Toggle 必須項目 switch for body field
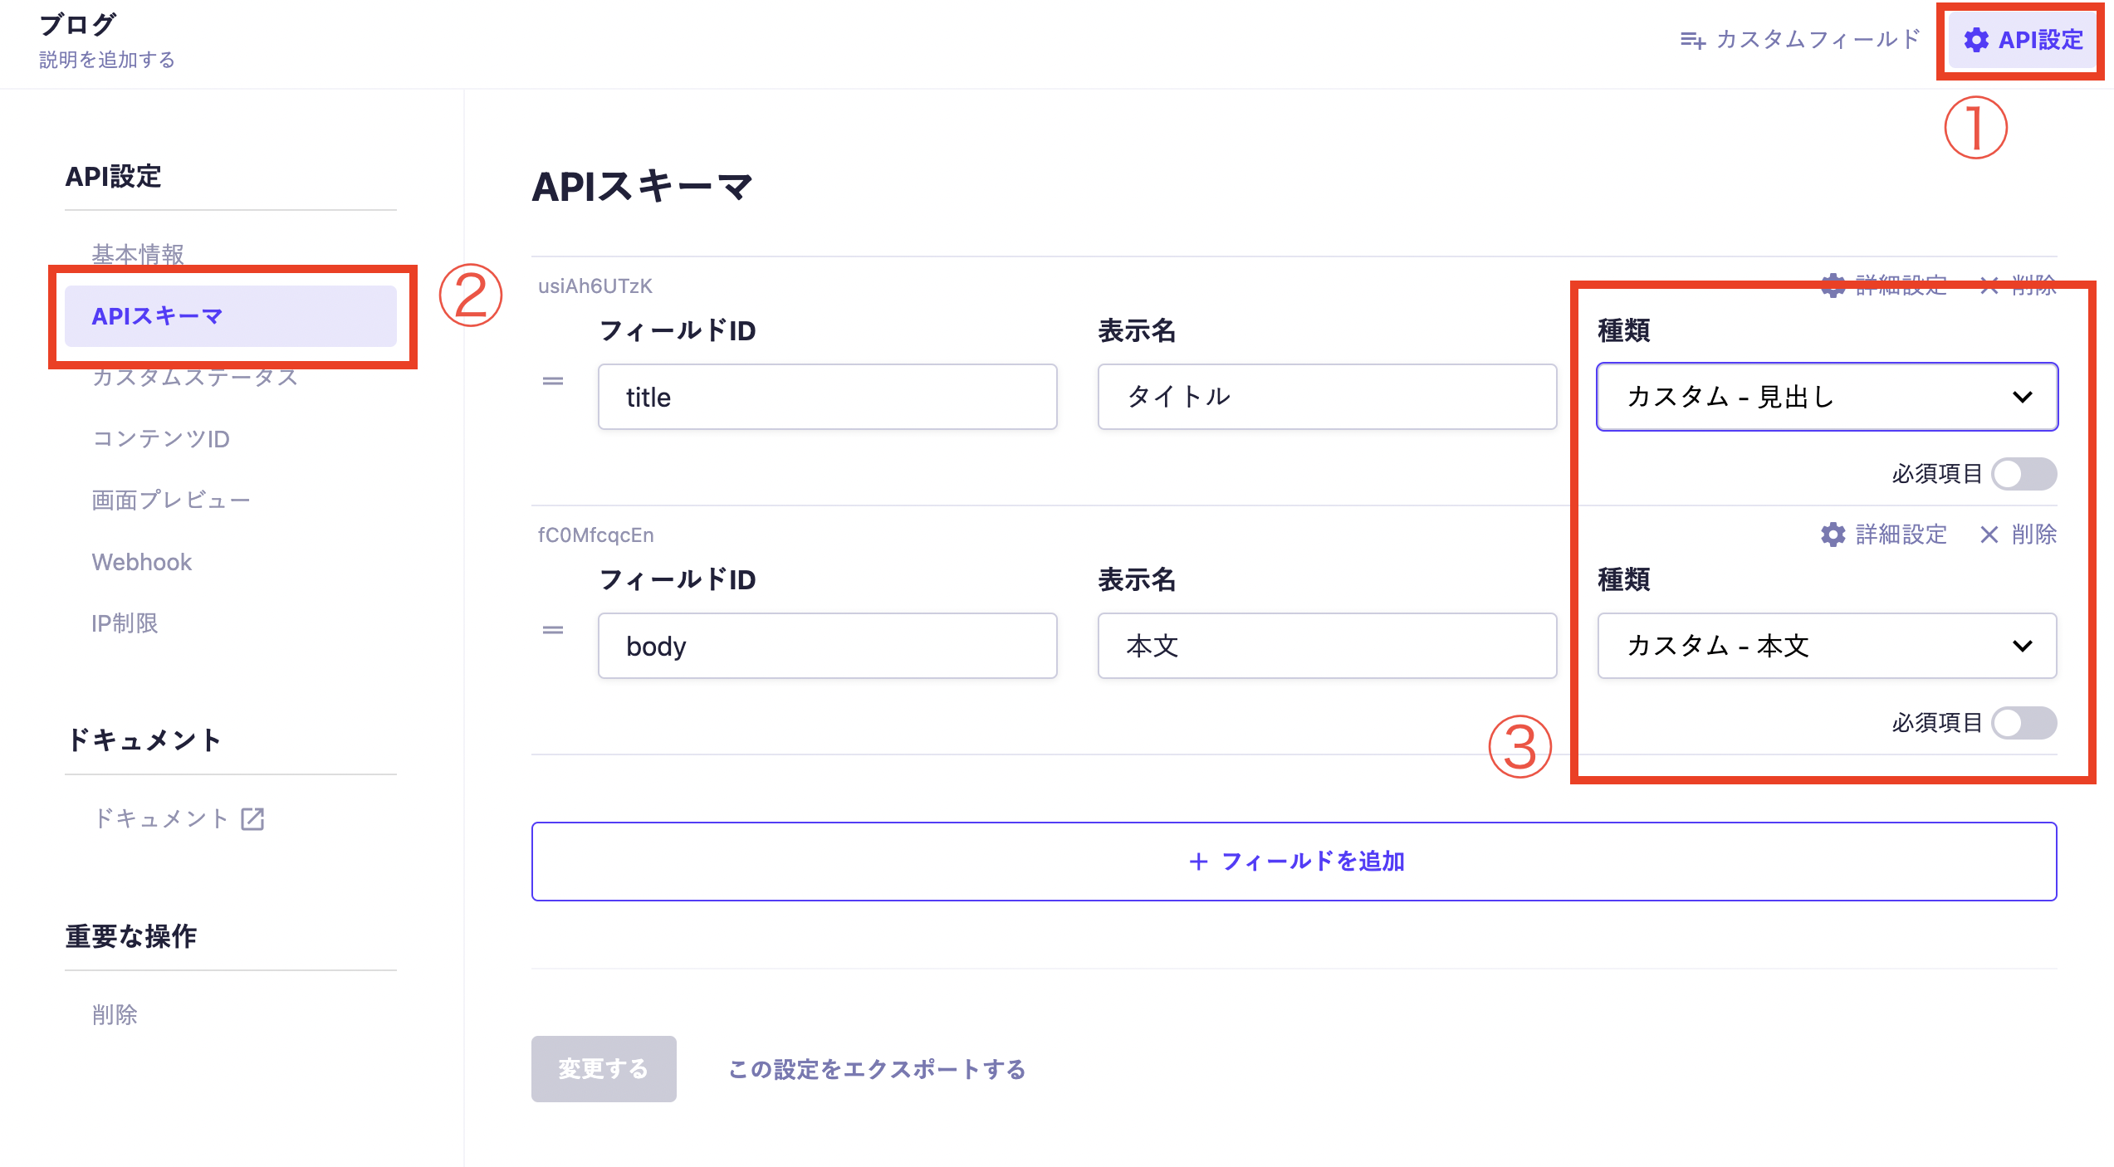The image size is (2114, 1167). click(x=2023, y=723)
